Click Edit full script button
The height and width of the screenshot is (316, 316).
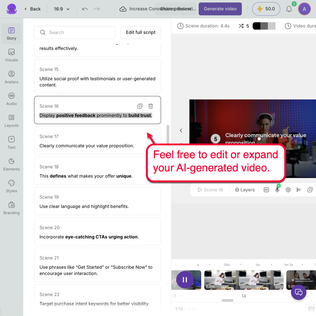(x=141, y=32)
